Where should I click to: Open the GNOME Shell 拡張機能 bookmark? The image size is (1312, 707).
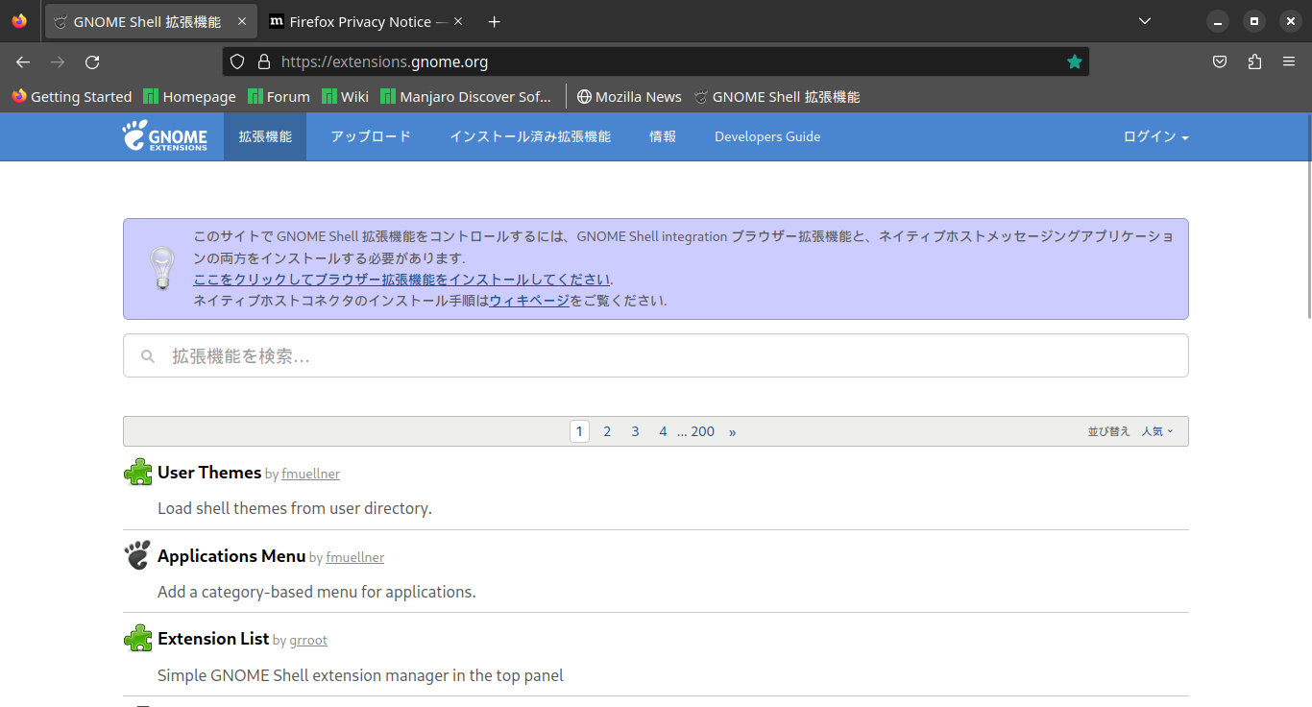776,96
